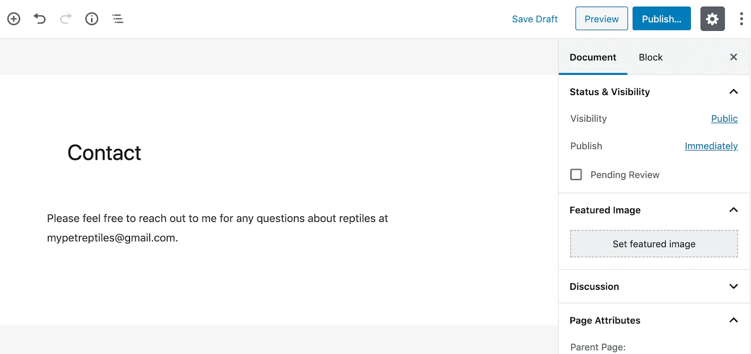This screenshot has height=354, width=751.
Task: Click Save Draft link
Action: point(535,19)
